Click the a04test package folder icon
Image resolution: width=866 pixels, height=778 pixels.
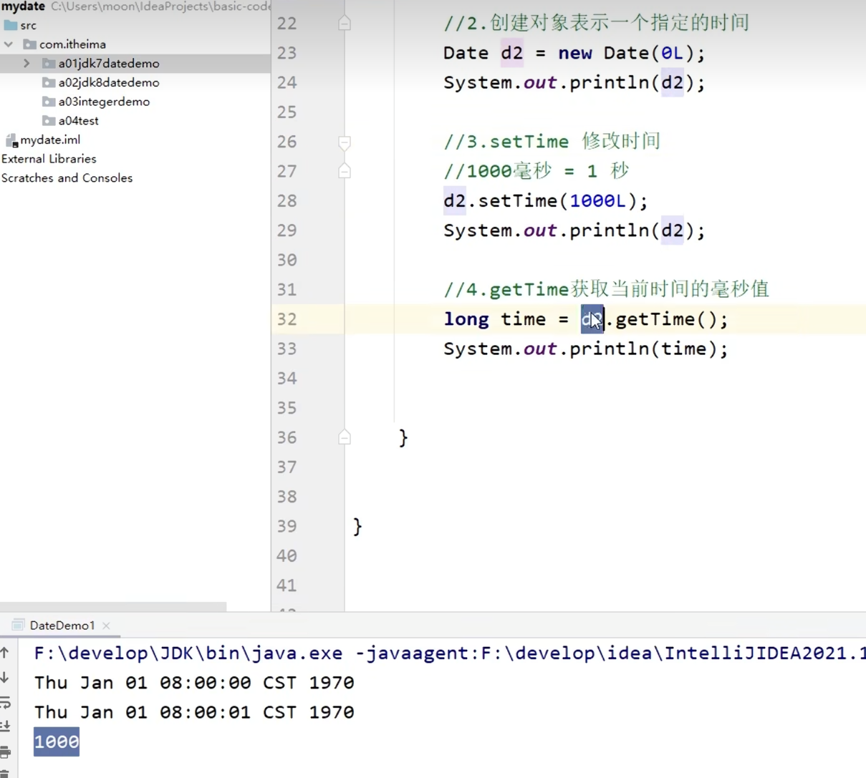point(49,121)
